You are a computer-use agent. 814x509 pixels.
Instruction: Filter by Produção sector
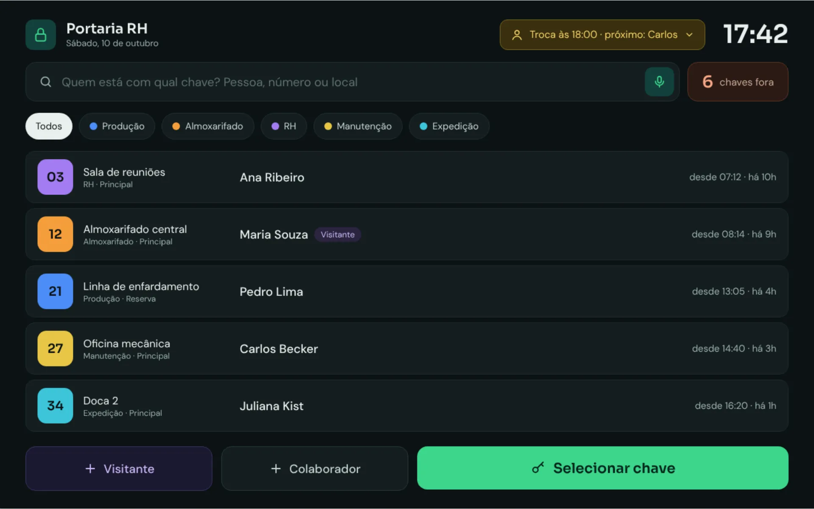(x=117, y=126)
